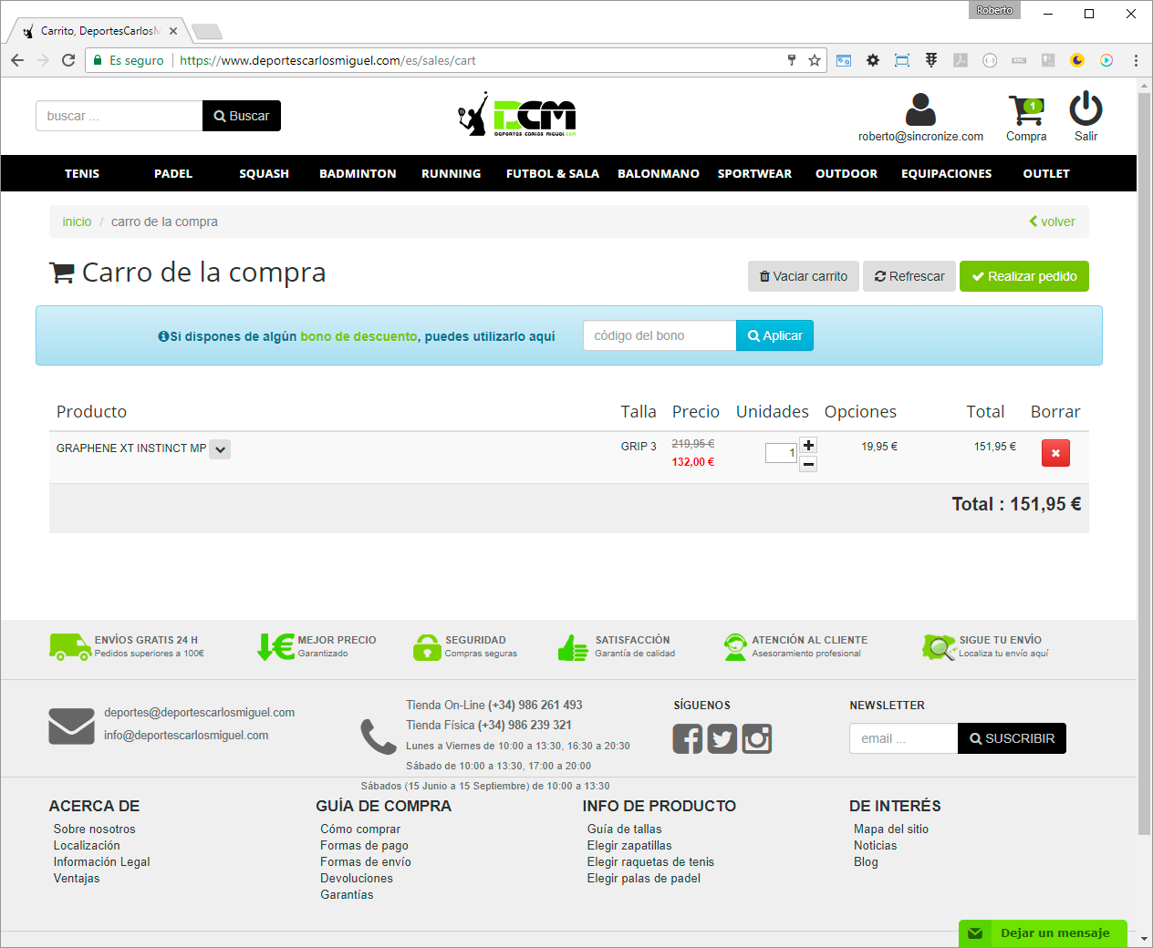Open the Sobre nosotros footer link

(94, 829)
